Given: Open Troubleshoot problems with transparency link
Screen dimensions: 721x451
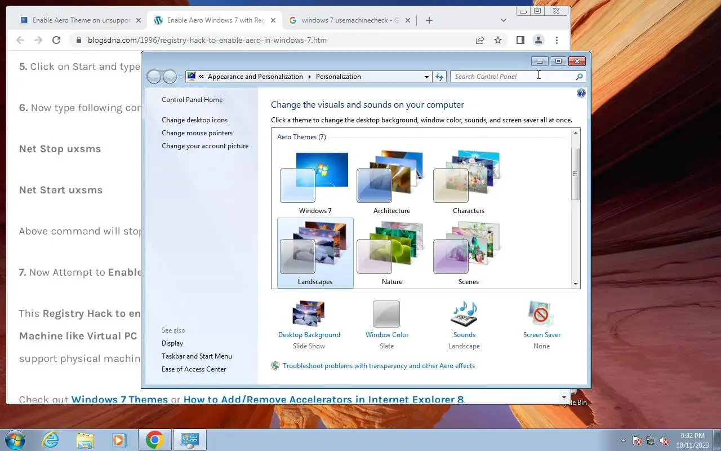Looking at the screenshot, I should click(379, 366).
